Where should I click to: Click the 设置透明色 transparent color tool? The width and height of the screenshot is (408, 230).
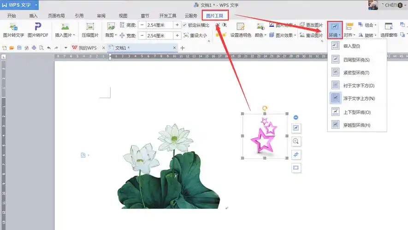(x=241, y=27)
